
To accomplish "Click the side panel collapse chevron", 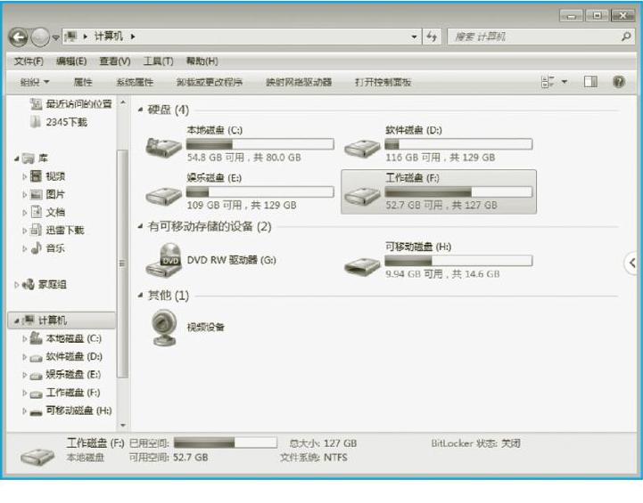I will point(632,263).
